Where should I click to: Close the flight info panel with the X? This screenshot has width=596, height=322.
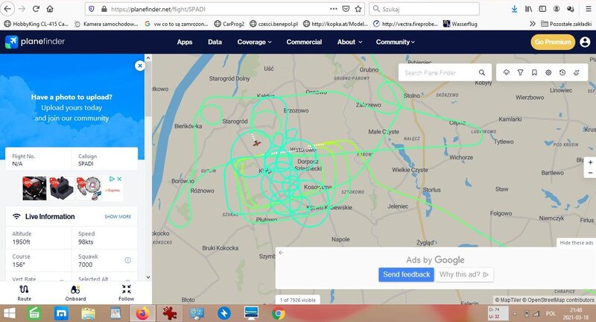[140, 66]
